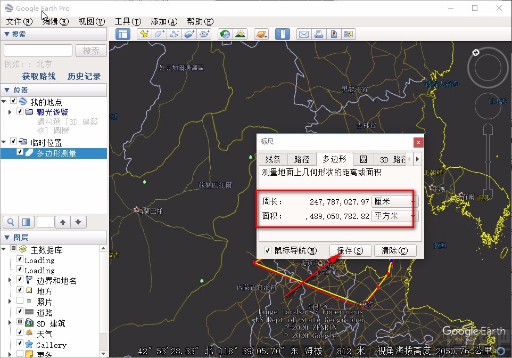Click the 3D 建筑 layer building icon

pyautogui.click(x=29, y=323)
